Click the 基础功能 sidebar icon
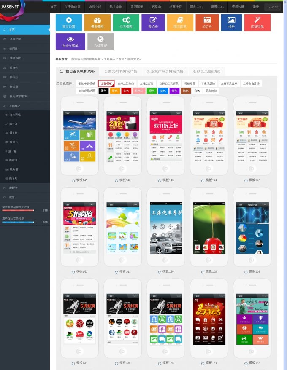The height and width of the screenshot is (370, 287). 5,39
